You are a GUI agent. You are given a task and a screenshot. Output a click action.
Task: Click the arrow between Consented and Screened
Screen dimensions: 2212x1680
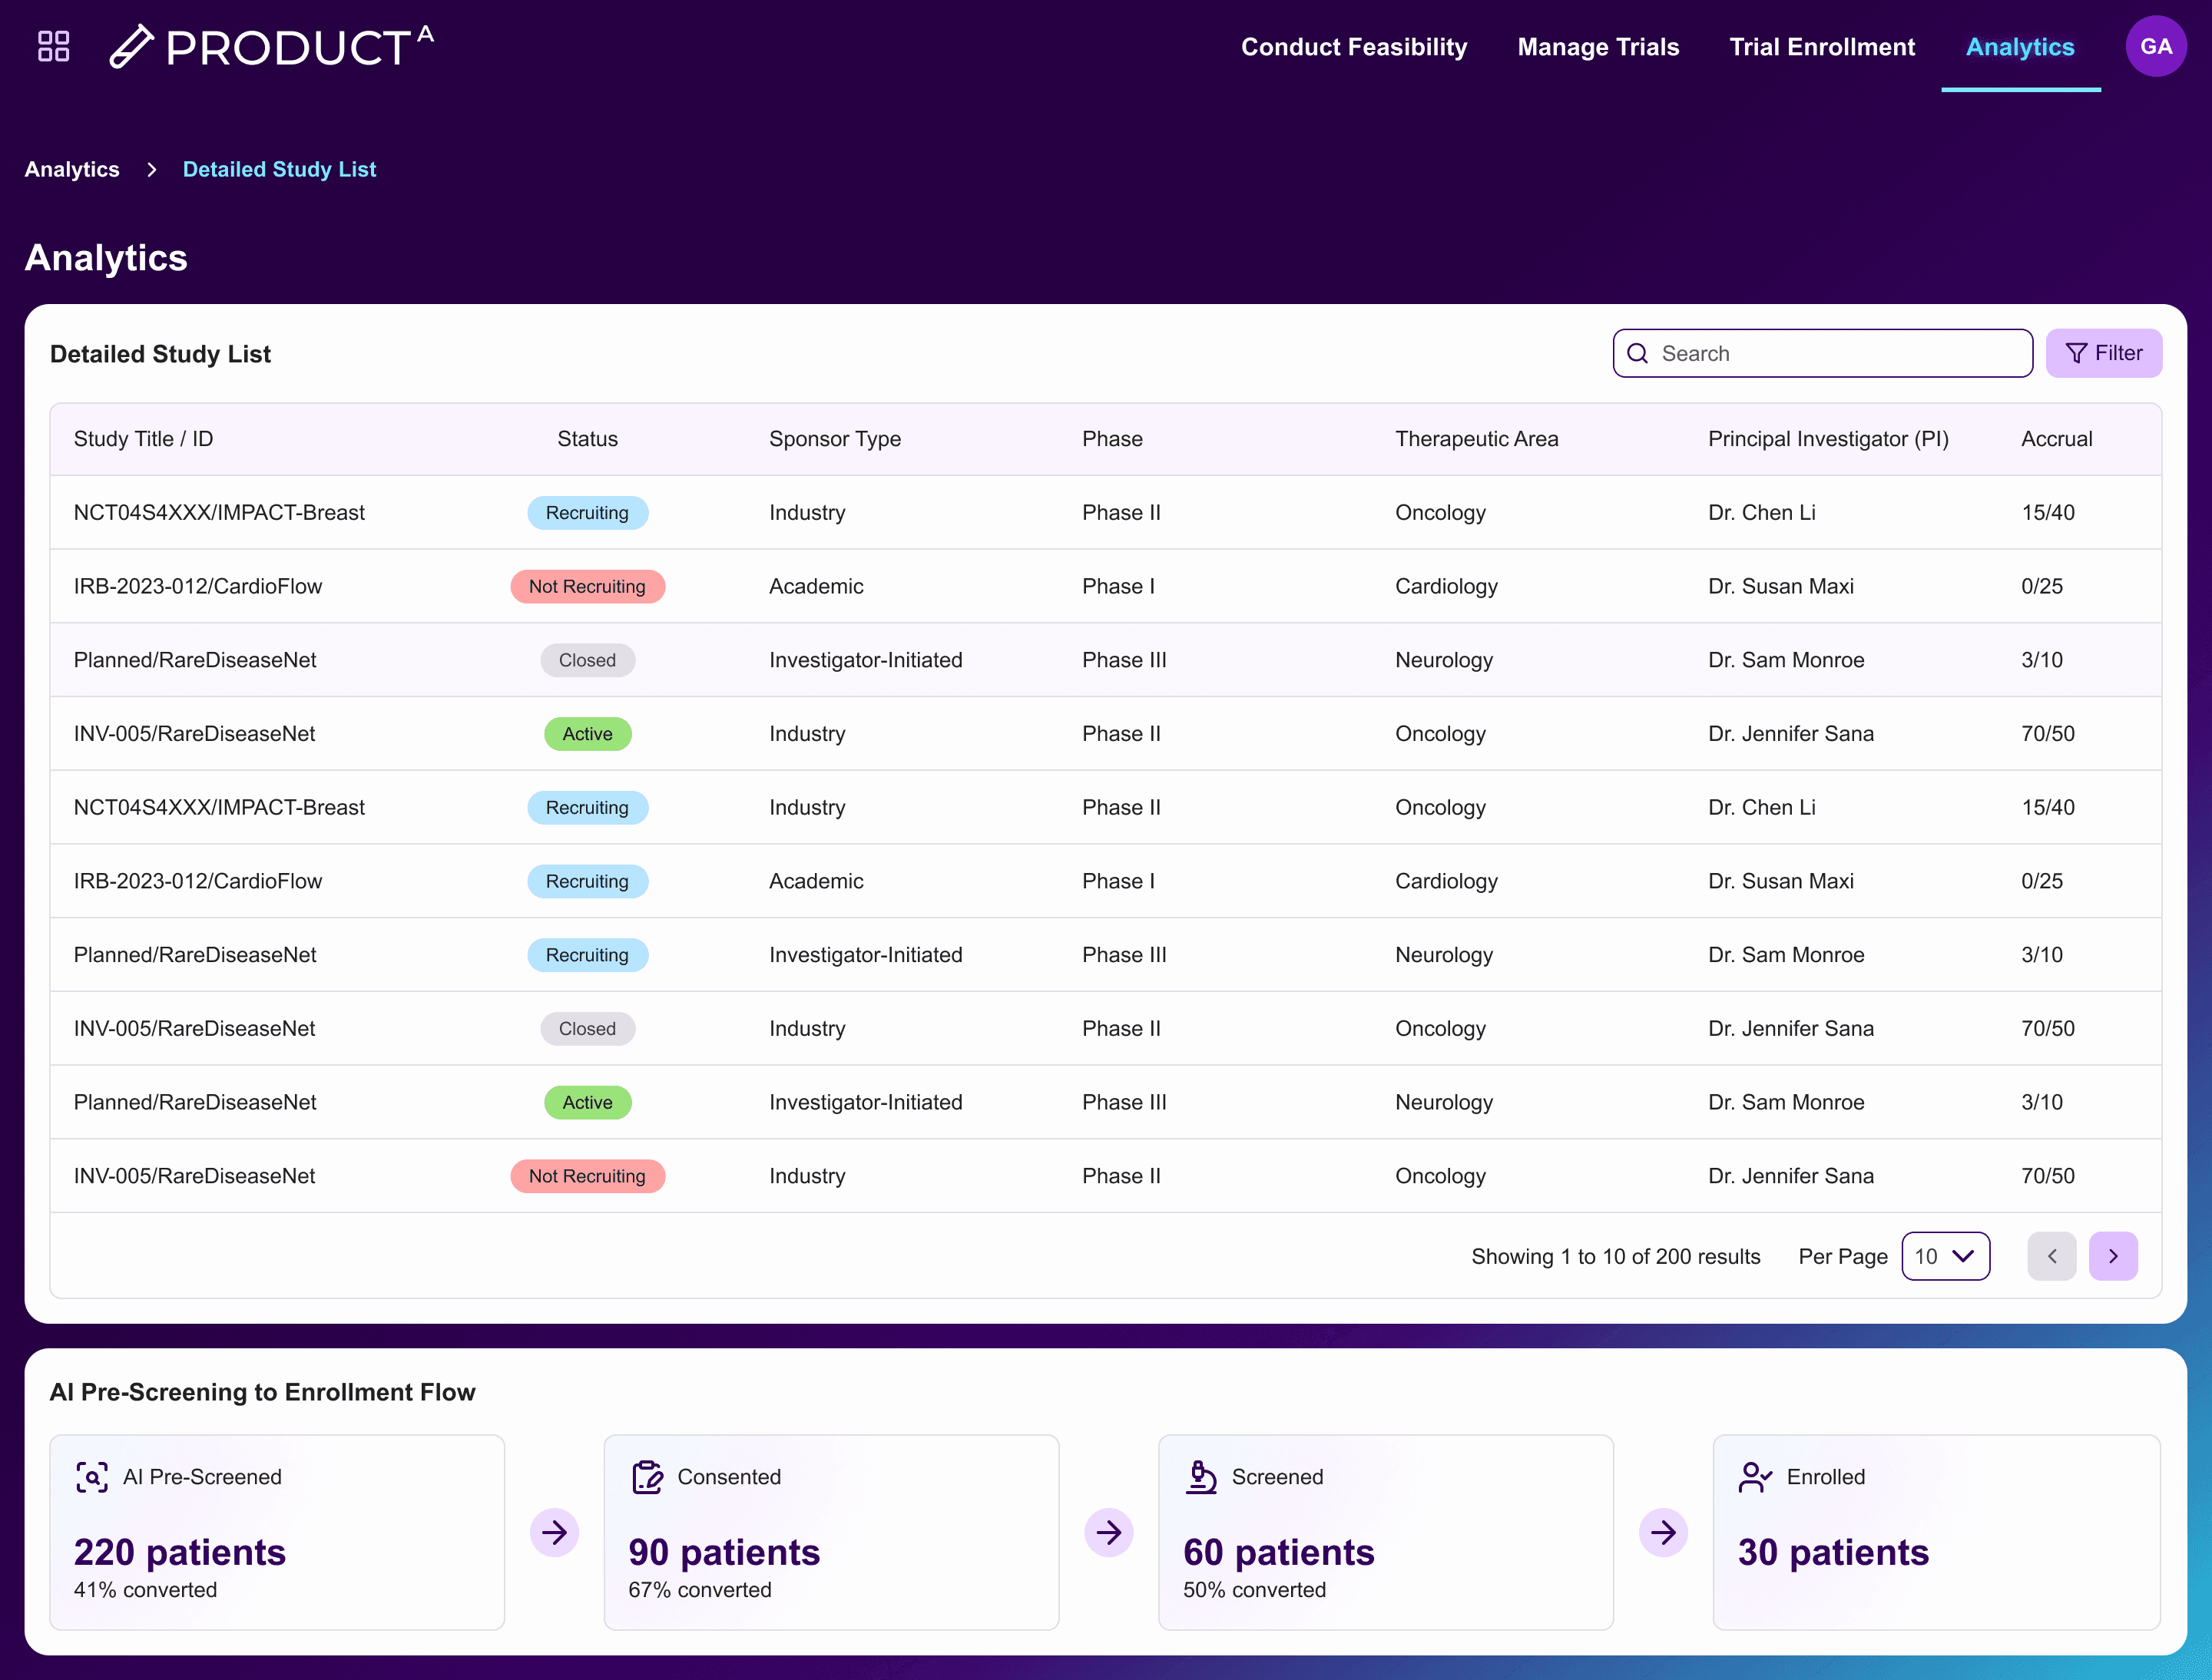[x=1110, y=1532]
